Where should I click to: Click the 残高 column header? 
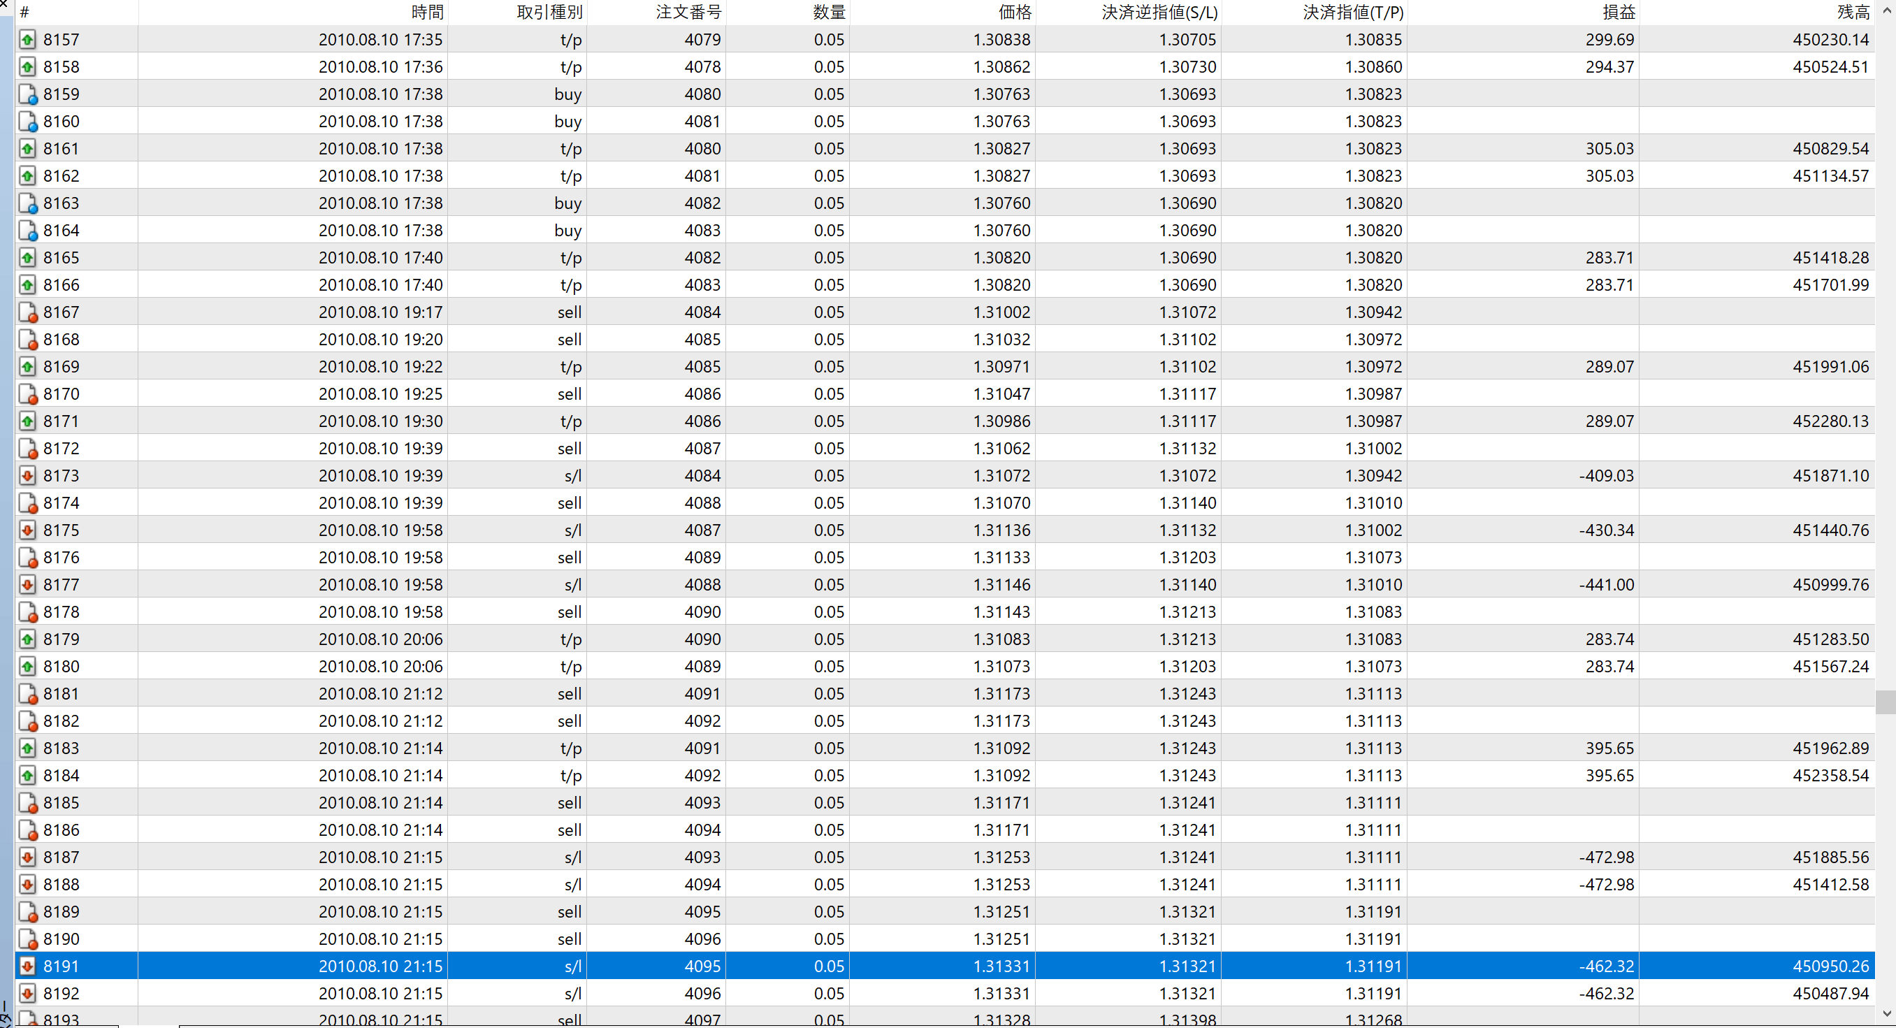(x=1757, y=12)
